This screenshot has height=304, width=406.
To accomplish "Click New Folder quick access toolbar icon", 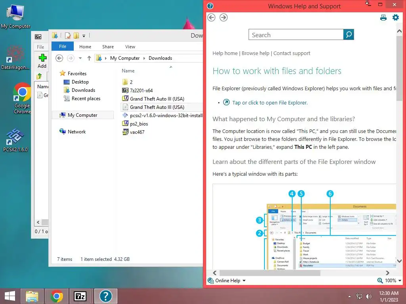I will coord(77,36).
